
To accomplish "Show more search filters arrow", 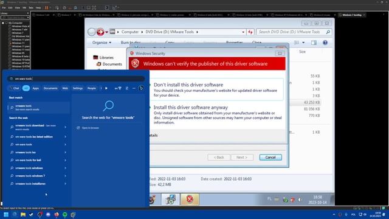I will pyautogui.click(x=106, y=88).
